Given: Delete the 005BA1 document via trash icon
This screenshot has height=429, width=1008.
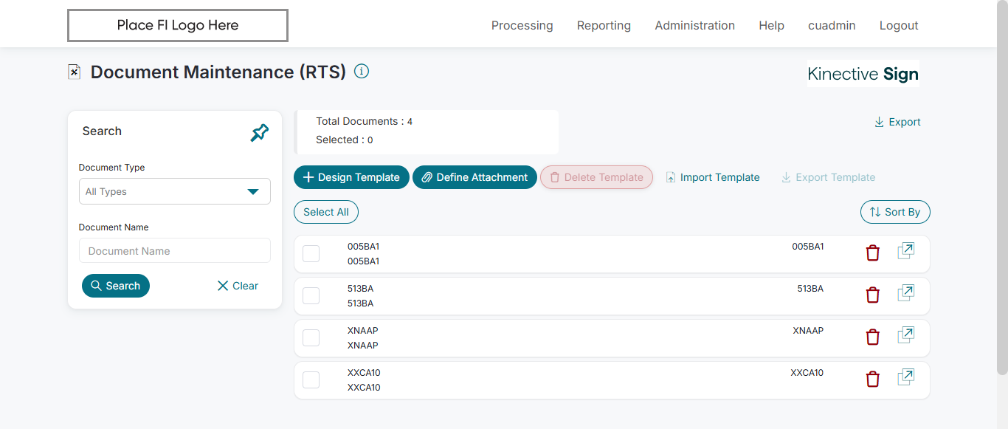Looking at the screenshot, I should [x=873, y=253].
